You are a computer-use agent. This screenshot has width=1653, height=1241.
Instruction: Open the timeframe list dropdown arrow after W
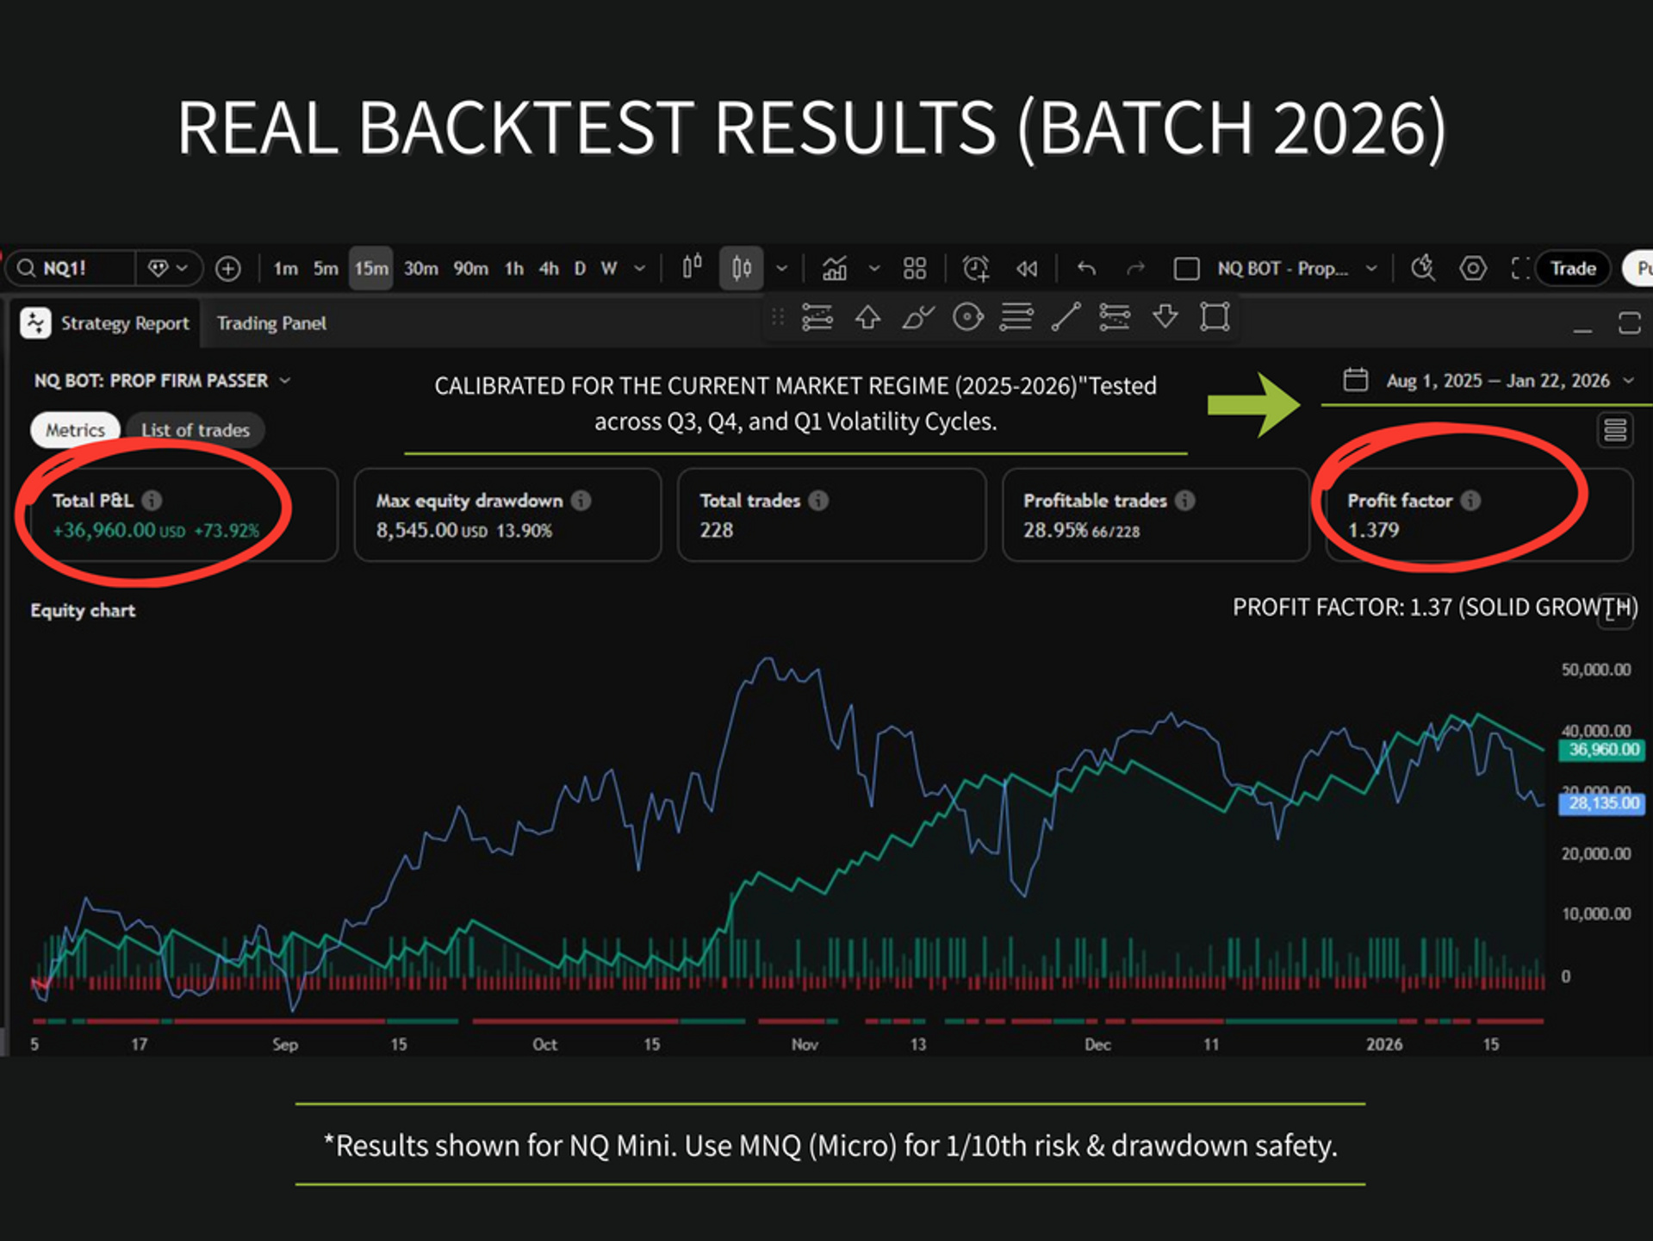click(x=640, y=269)
